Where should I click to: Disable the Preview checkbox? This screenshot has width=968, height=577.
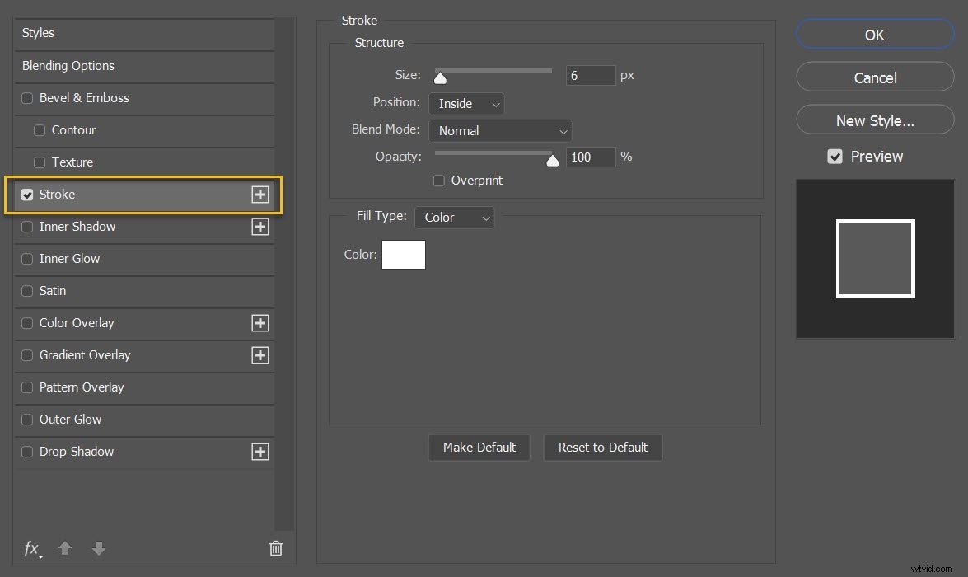coord(835,156)
